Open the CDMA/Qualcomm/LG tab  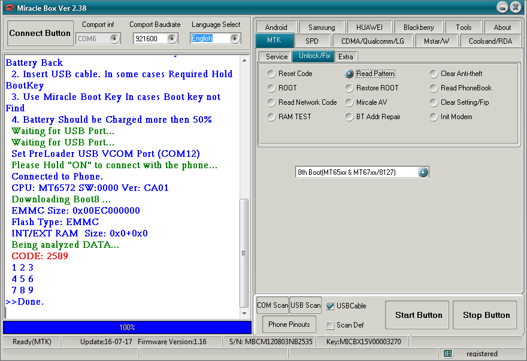(x=372, y=41)
